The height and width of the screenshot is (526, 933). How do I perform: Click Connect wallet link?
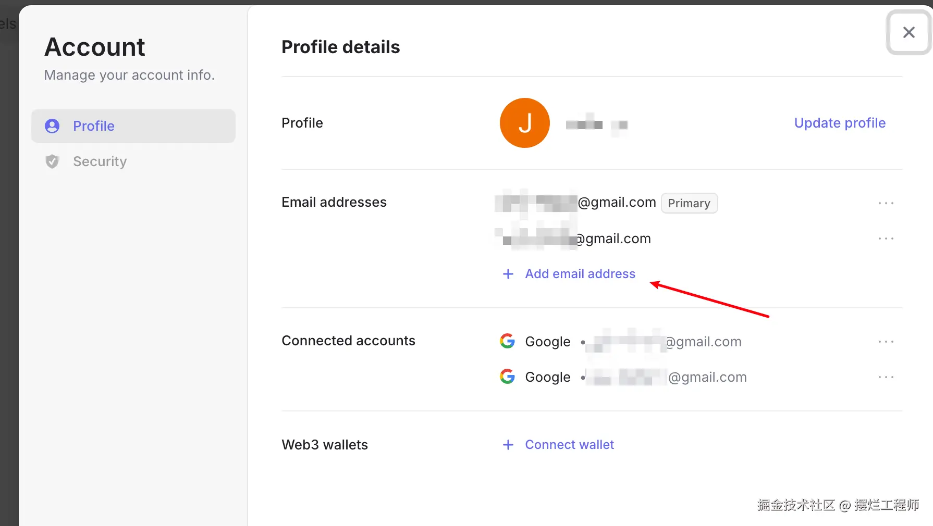569,445
